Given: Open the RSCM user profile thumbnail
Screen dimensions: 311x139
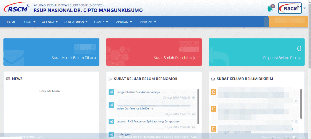Looking at the screenshot, I should (x=290, y=8).
